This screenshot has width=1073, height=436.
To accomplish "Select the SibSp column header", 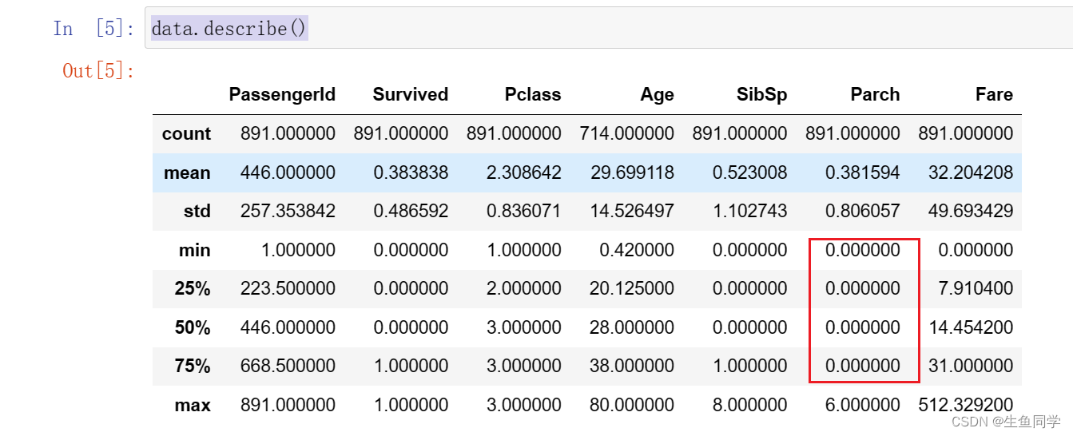I will click(761, 94).
